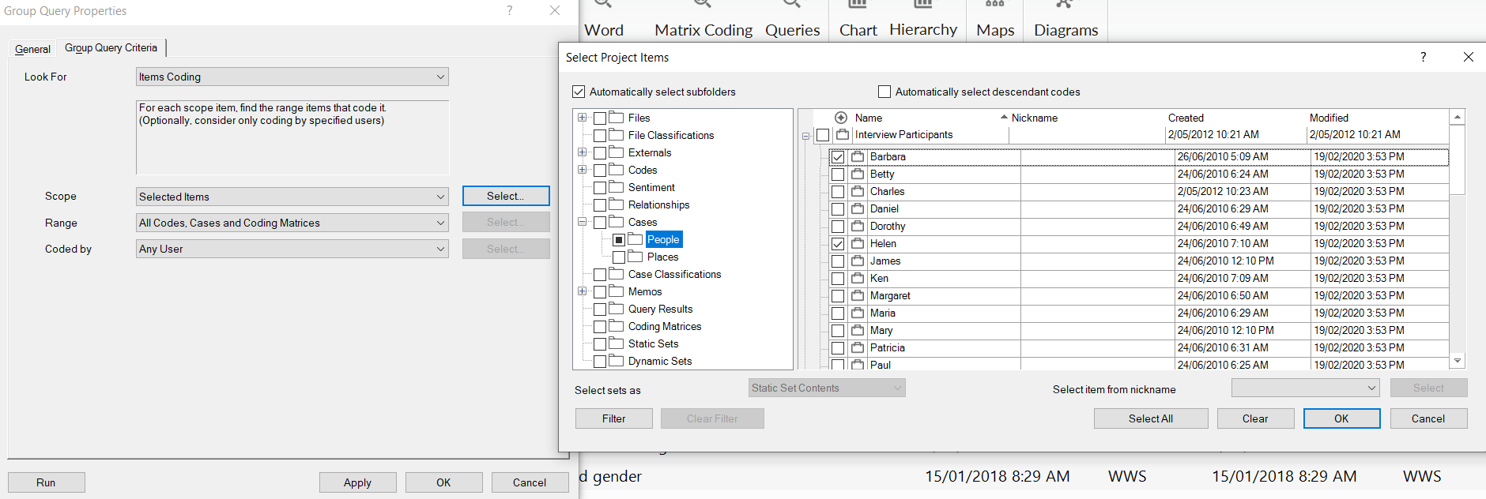This screenshot has width=1486, height=499.
Task: Expand the Files tree node
Action: click(583, 118)
